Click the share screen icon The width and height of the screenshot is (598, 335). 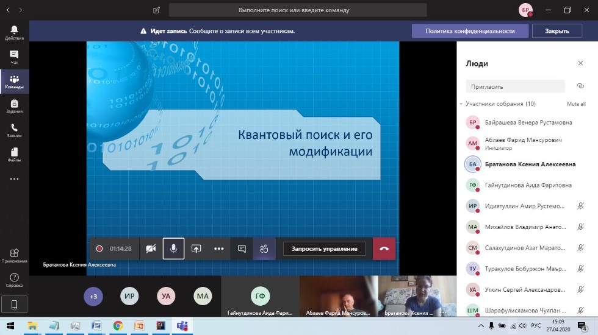tap(196, 249)
